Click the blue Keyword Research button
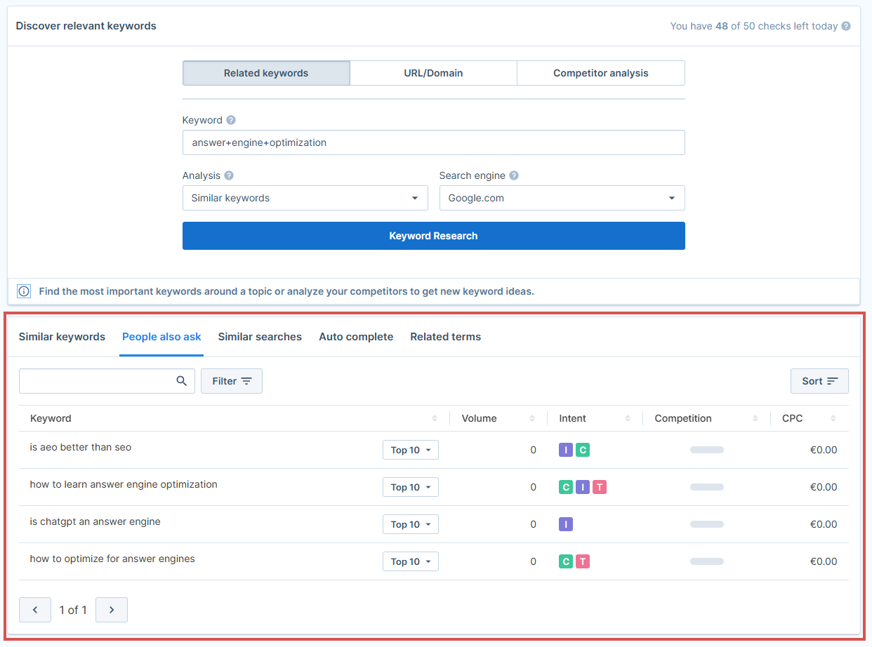872x647 pixels. click(434, 236)
